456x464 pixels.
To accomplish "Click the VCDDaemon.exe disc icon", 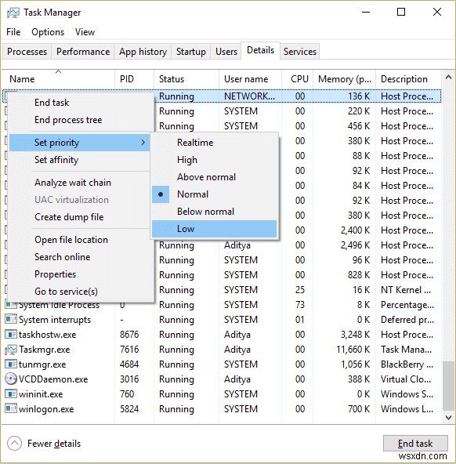I will pos(11,379).
